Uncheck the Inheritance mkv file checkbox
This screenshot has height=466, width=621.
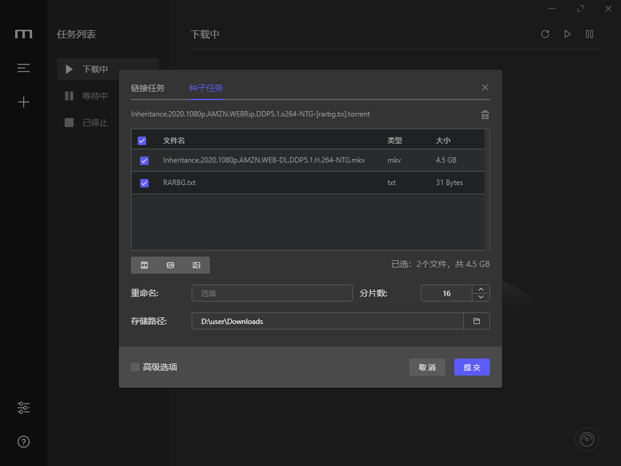[144, 160]
